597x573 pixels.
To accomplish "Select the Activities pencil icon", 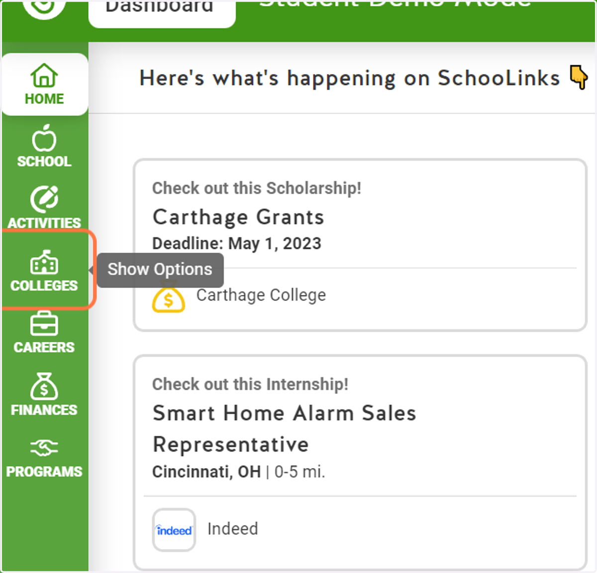I will (44, 199).
